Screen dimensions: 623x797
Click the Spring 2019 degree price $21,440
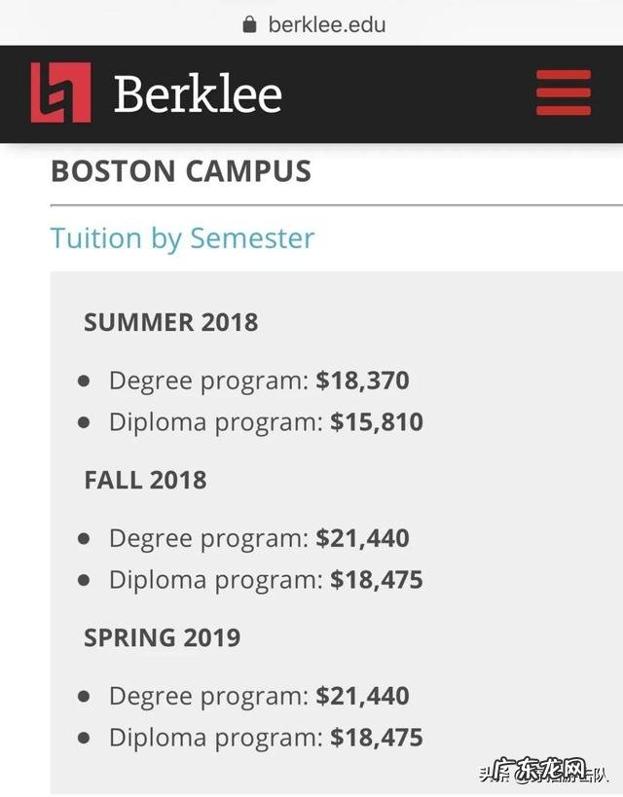[x=362, y=696]
